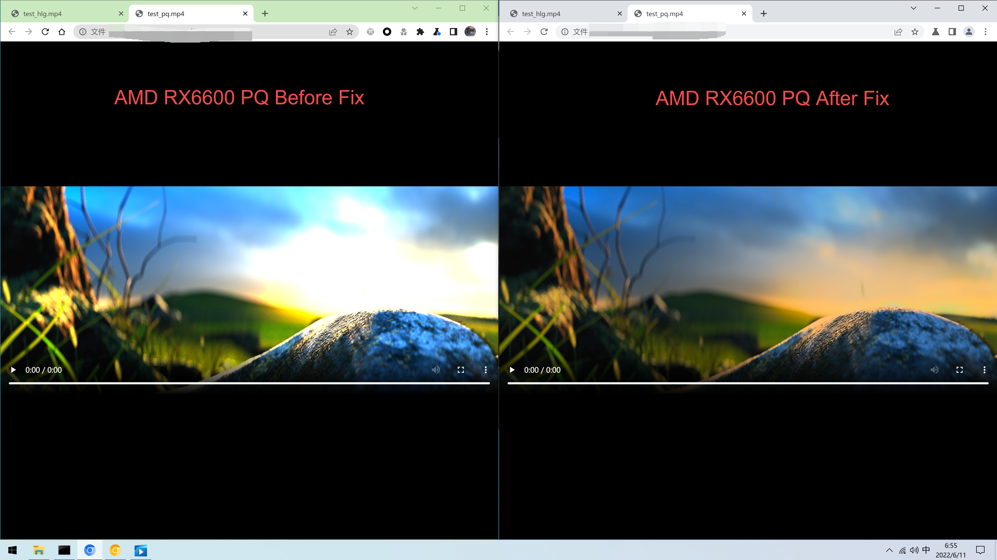Enter fullscreen on the Before Fix video
Screen dimensions: 997x560
click(461, 370)
